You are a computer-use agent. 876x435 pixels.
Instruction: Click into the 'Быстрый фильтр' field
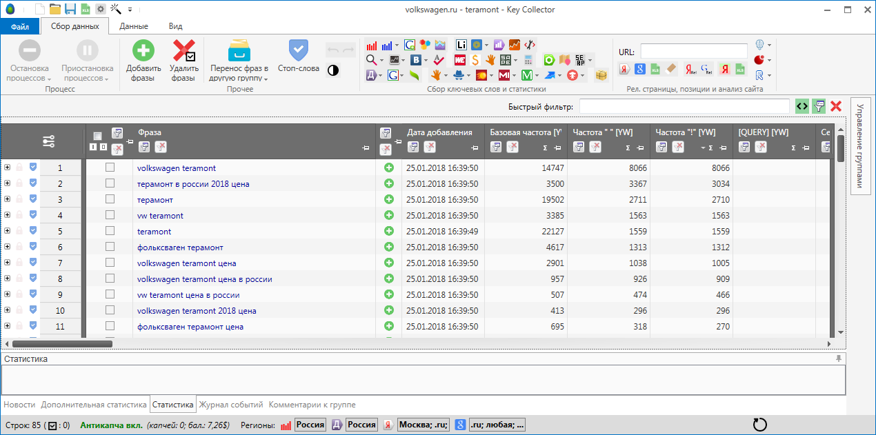pyautogui.click(x=684, y=106)
